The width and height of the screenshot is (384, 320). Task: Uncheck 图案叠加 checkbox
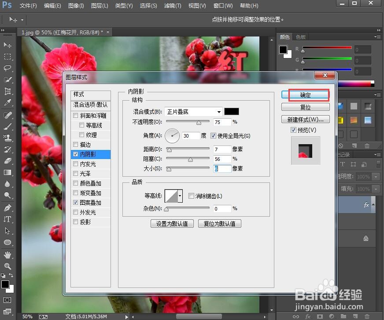tap(75, 202)
